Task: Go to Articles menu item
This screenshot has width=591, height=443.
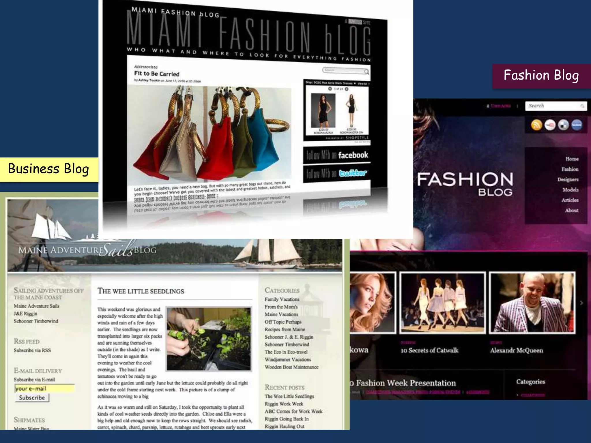Action: 570,200
